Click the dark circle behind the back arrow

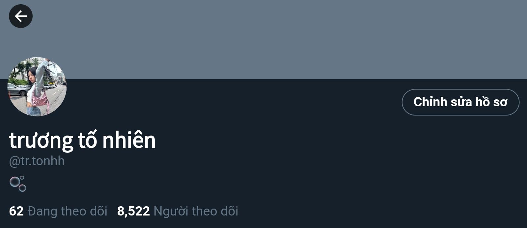pyautogui.click(x=20, y=16)
